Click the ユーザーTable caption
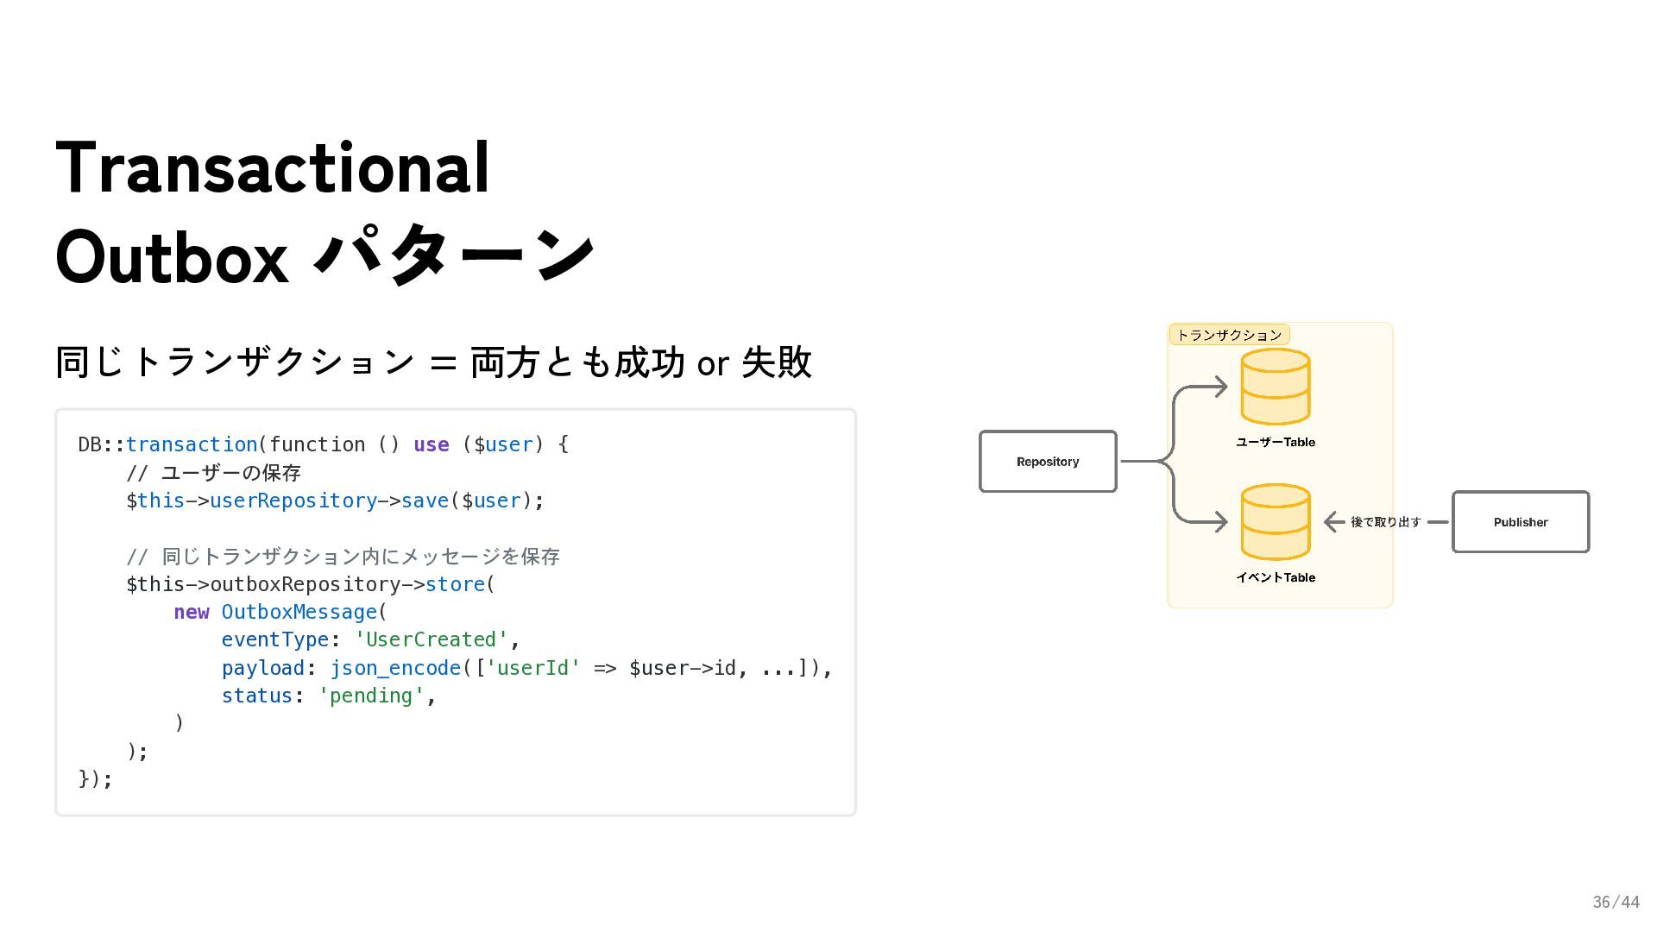The height and width of the screenshot is (932, 1657). point(1275,442)
